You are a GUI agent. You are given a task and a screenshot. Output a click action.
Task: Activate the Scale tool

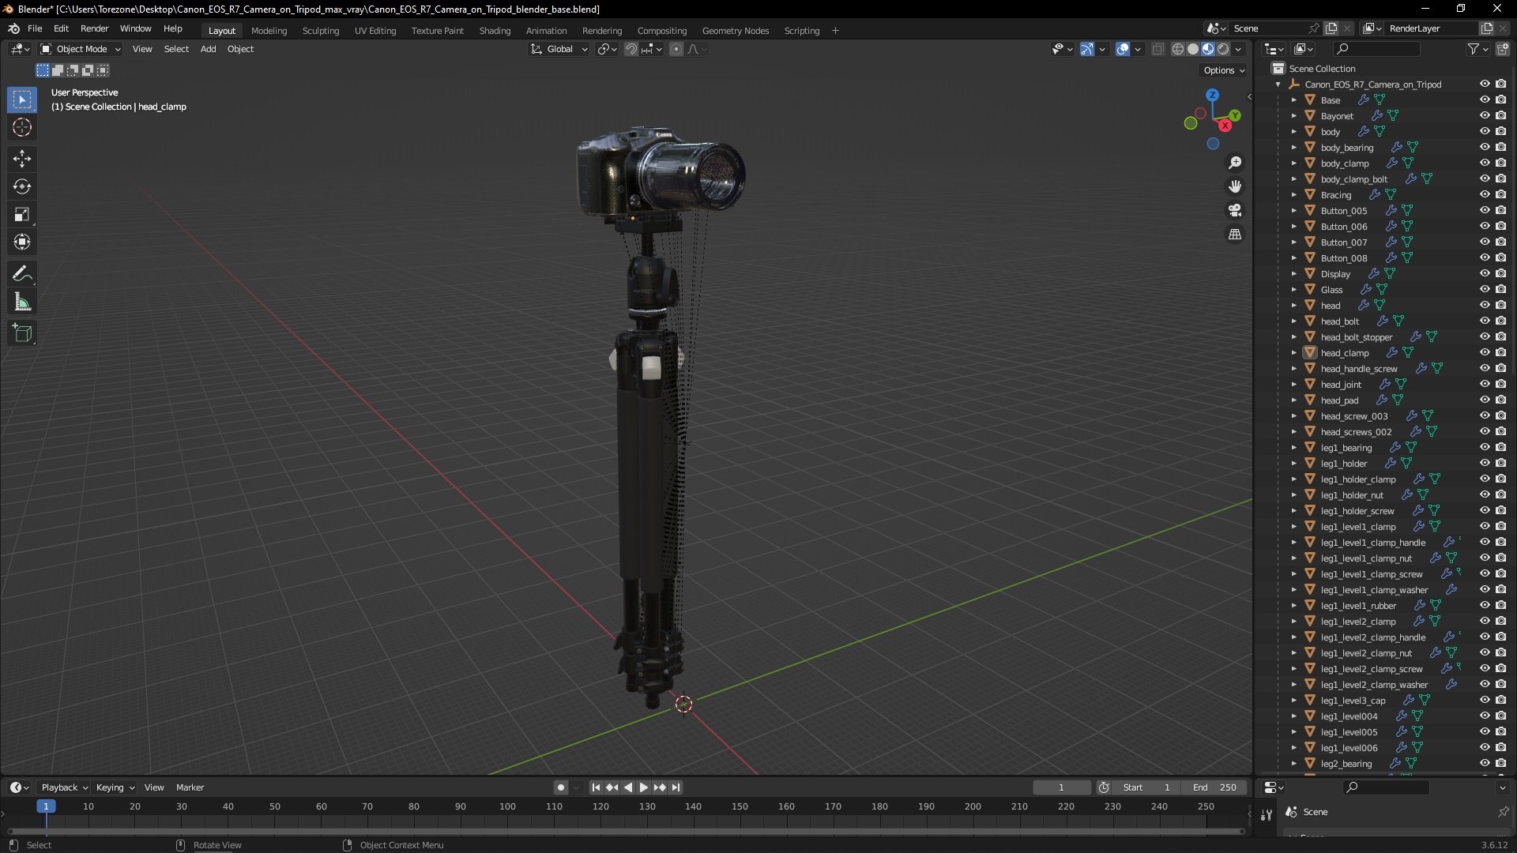click(22, 215)
